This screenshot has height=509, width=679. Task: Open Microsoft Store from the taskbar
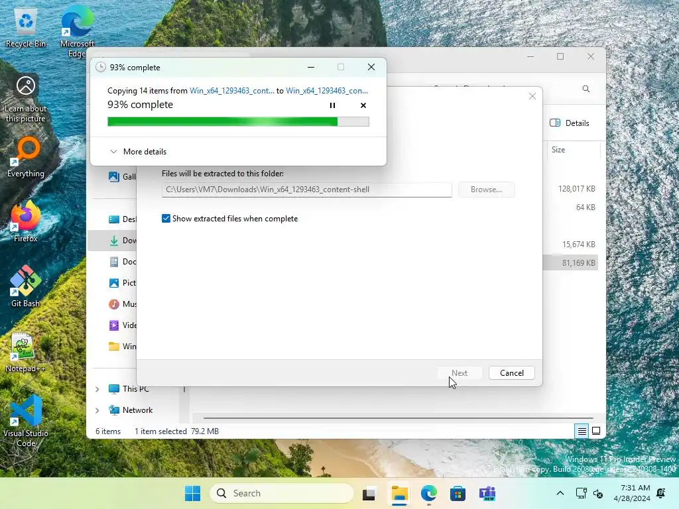(x=458, y=493)
